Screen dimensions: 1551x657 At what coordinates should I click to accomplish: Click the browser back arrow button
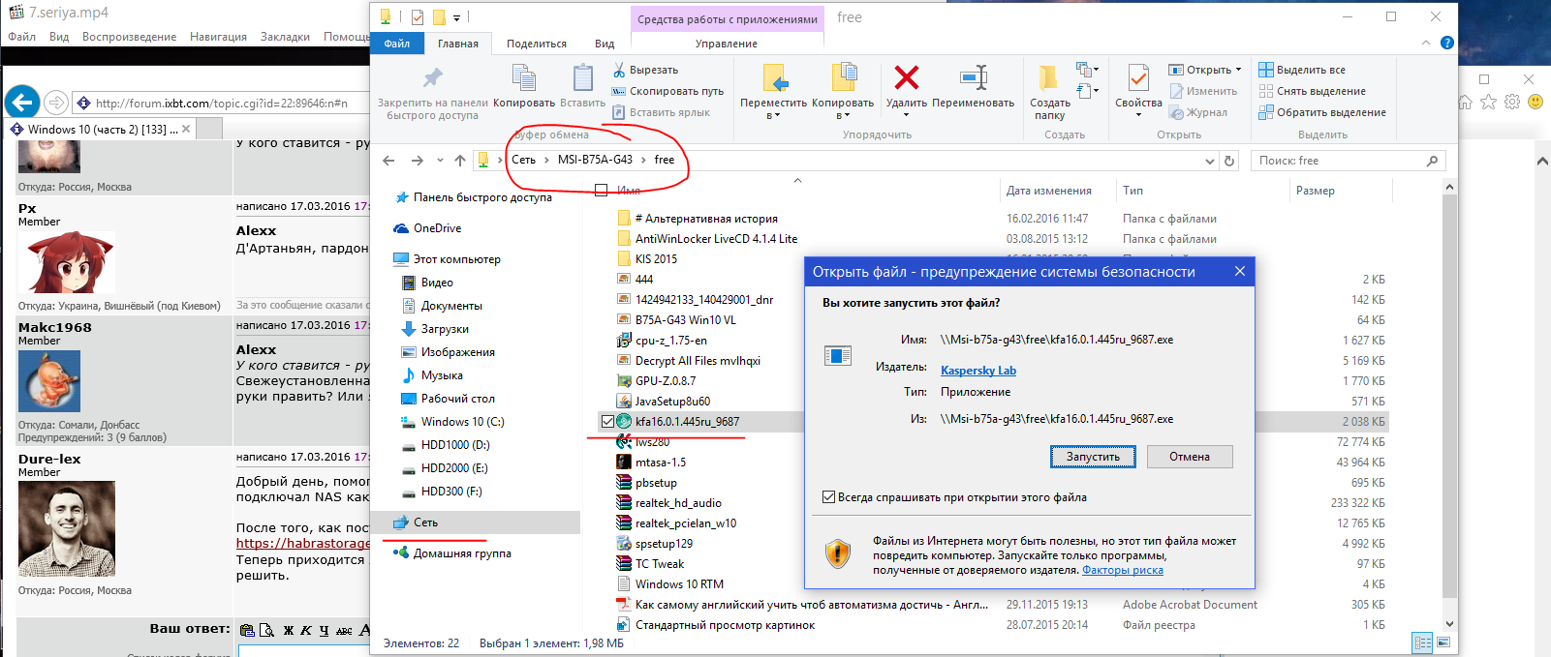coord(22,102)
